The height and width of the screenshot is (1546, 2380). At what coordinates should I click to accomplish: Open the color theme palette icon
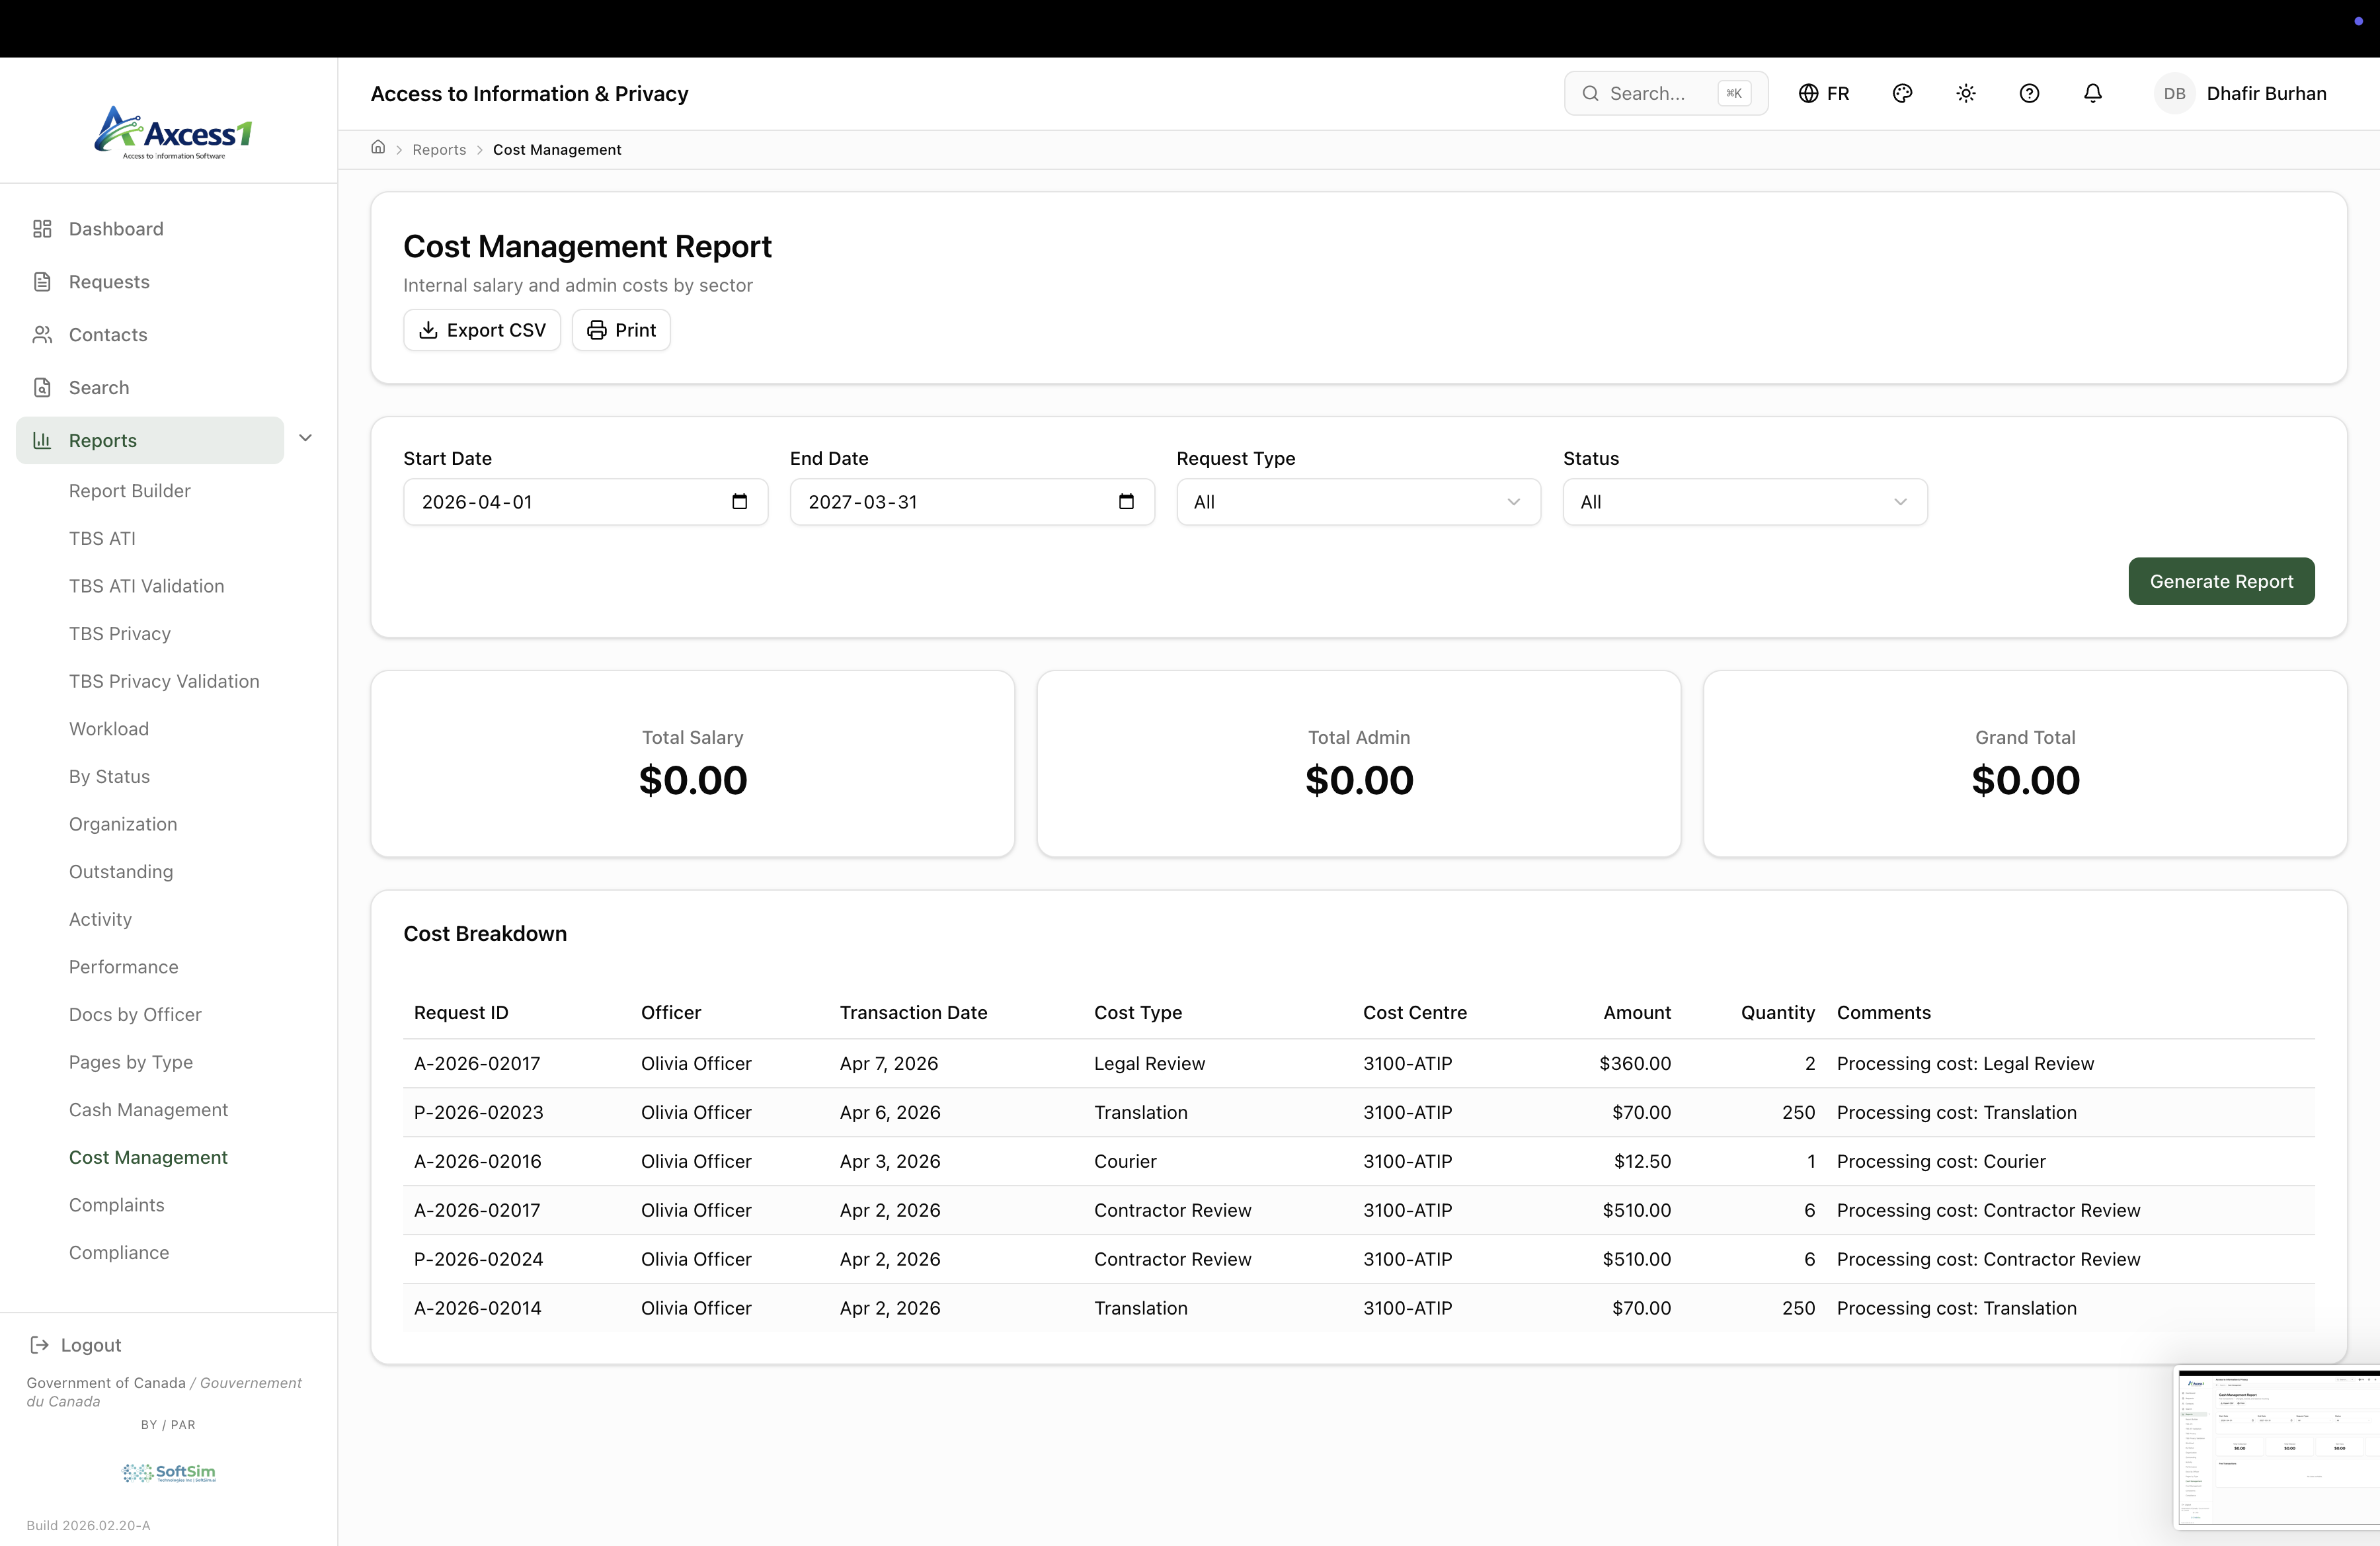coord(1902,93)
